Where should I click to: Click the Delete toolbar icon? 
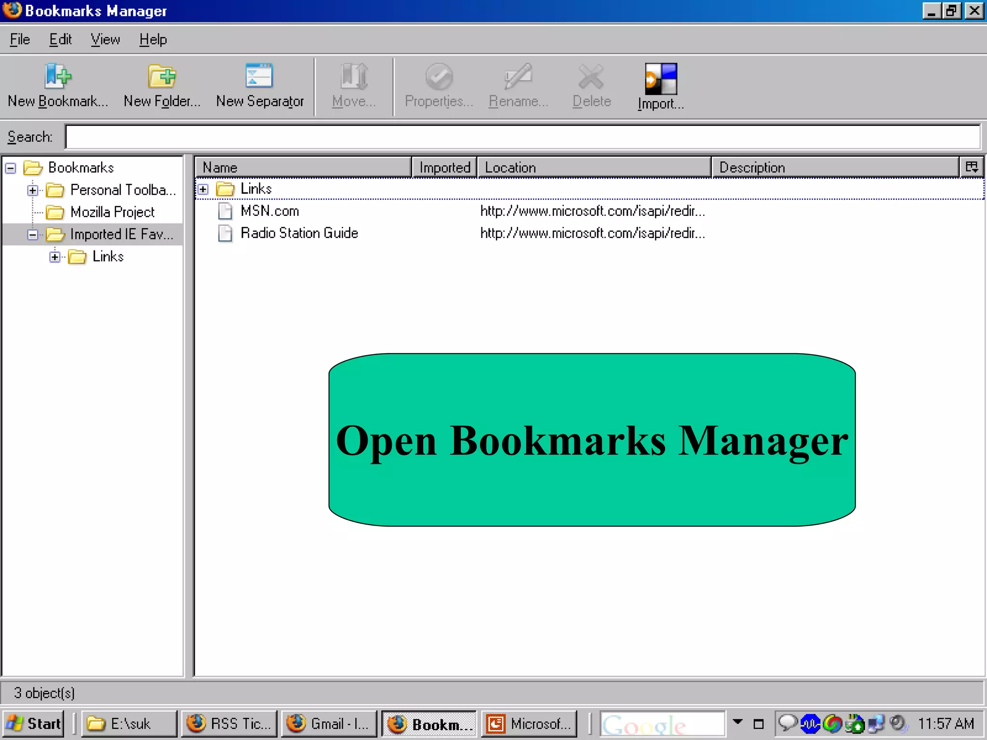coord(591,77)
